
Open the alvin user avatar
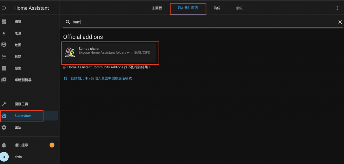[4, 157]
